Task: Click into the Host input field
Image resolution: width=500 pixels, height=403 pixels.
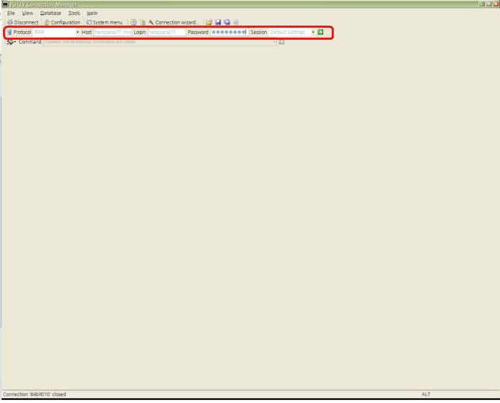Action: (x=112, y=32)
